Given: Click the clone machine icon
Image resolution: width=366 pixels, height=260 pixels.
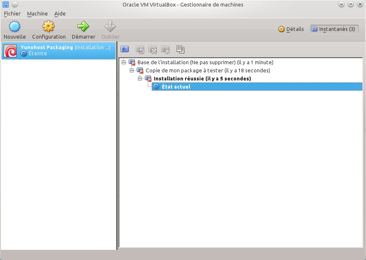Looking at the screenshot, I should point(181,50).
